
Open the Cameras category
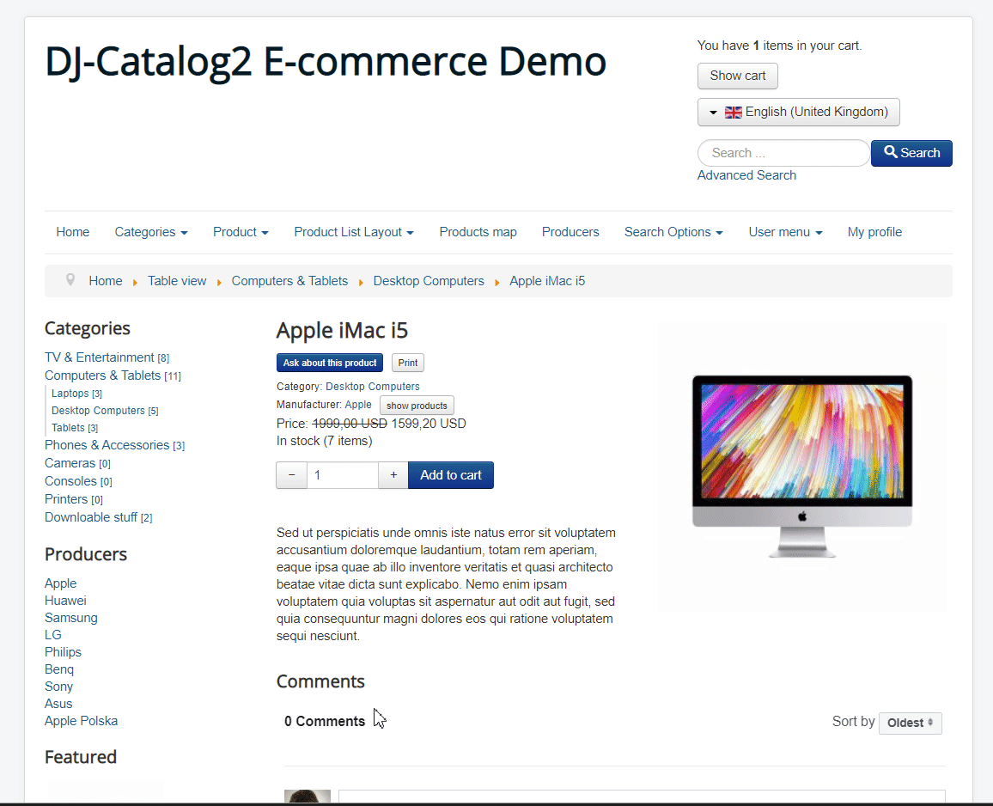[x=70, y=463]
